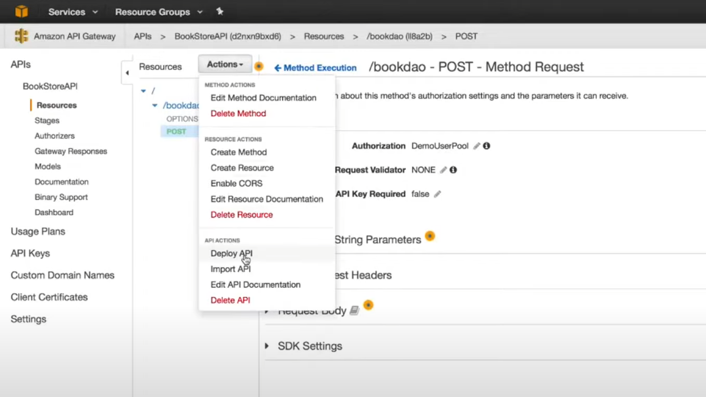This screenshot has height=397, width=706.
Task: Open Amazon API Gateway home link
Action: tap(75, 37)
